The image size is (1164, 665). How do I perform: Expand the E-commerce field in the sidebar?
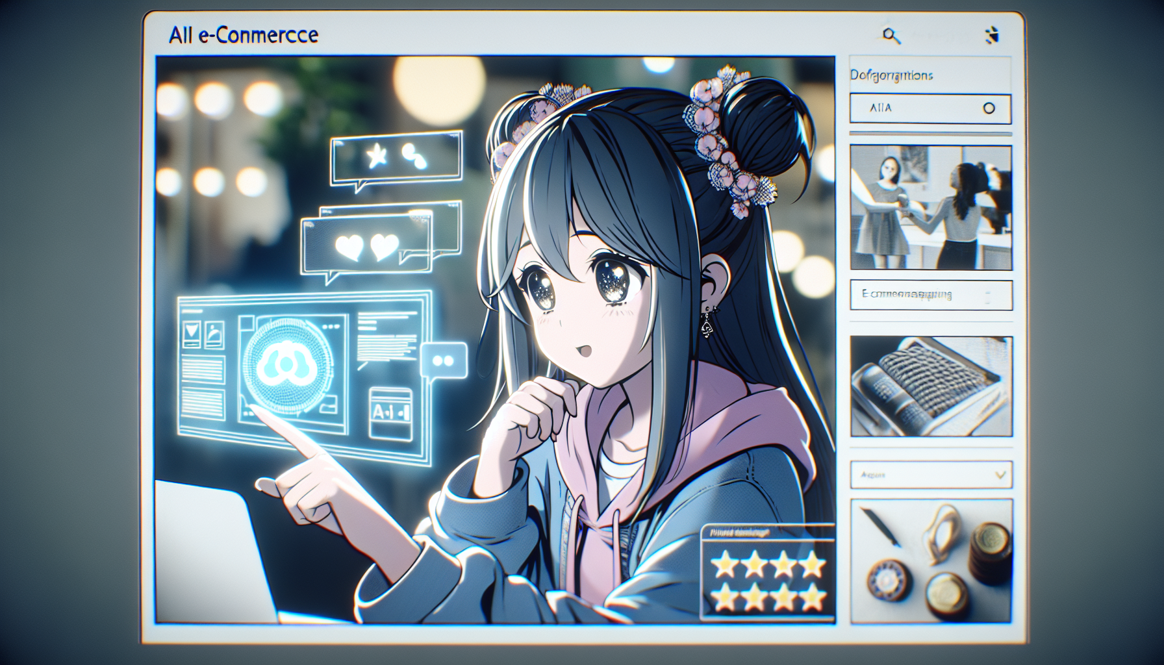tap(930, 295)
